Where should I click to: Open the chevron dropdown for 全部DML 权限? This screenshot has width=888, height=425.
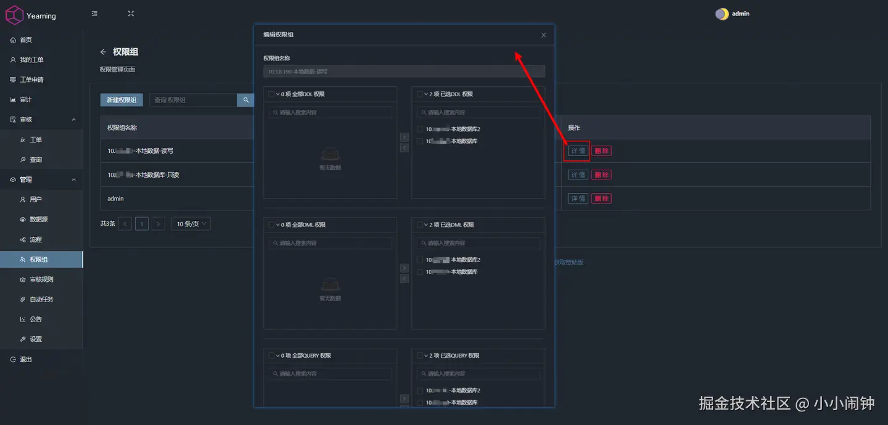click(278, 225)
